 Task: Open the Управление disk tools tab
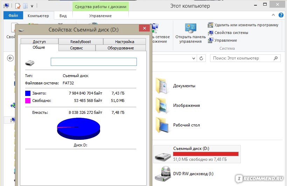tap(100, 16)
